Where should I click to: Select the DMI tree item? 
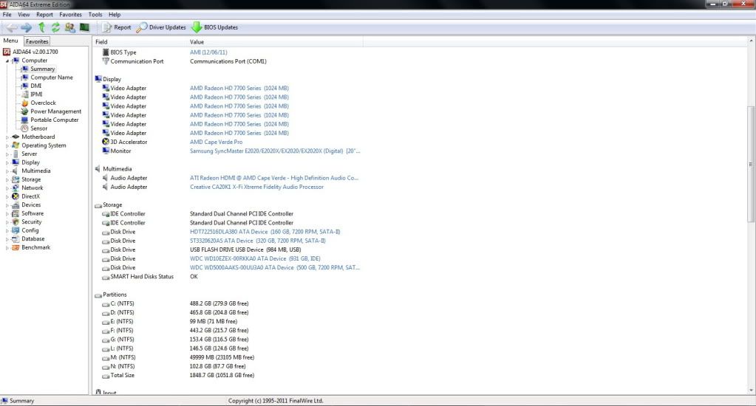35,86
